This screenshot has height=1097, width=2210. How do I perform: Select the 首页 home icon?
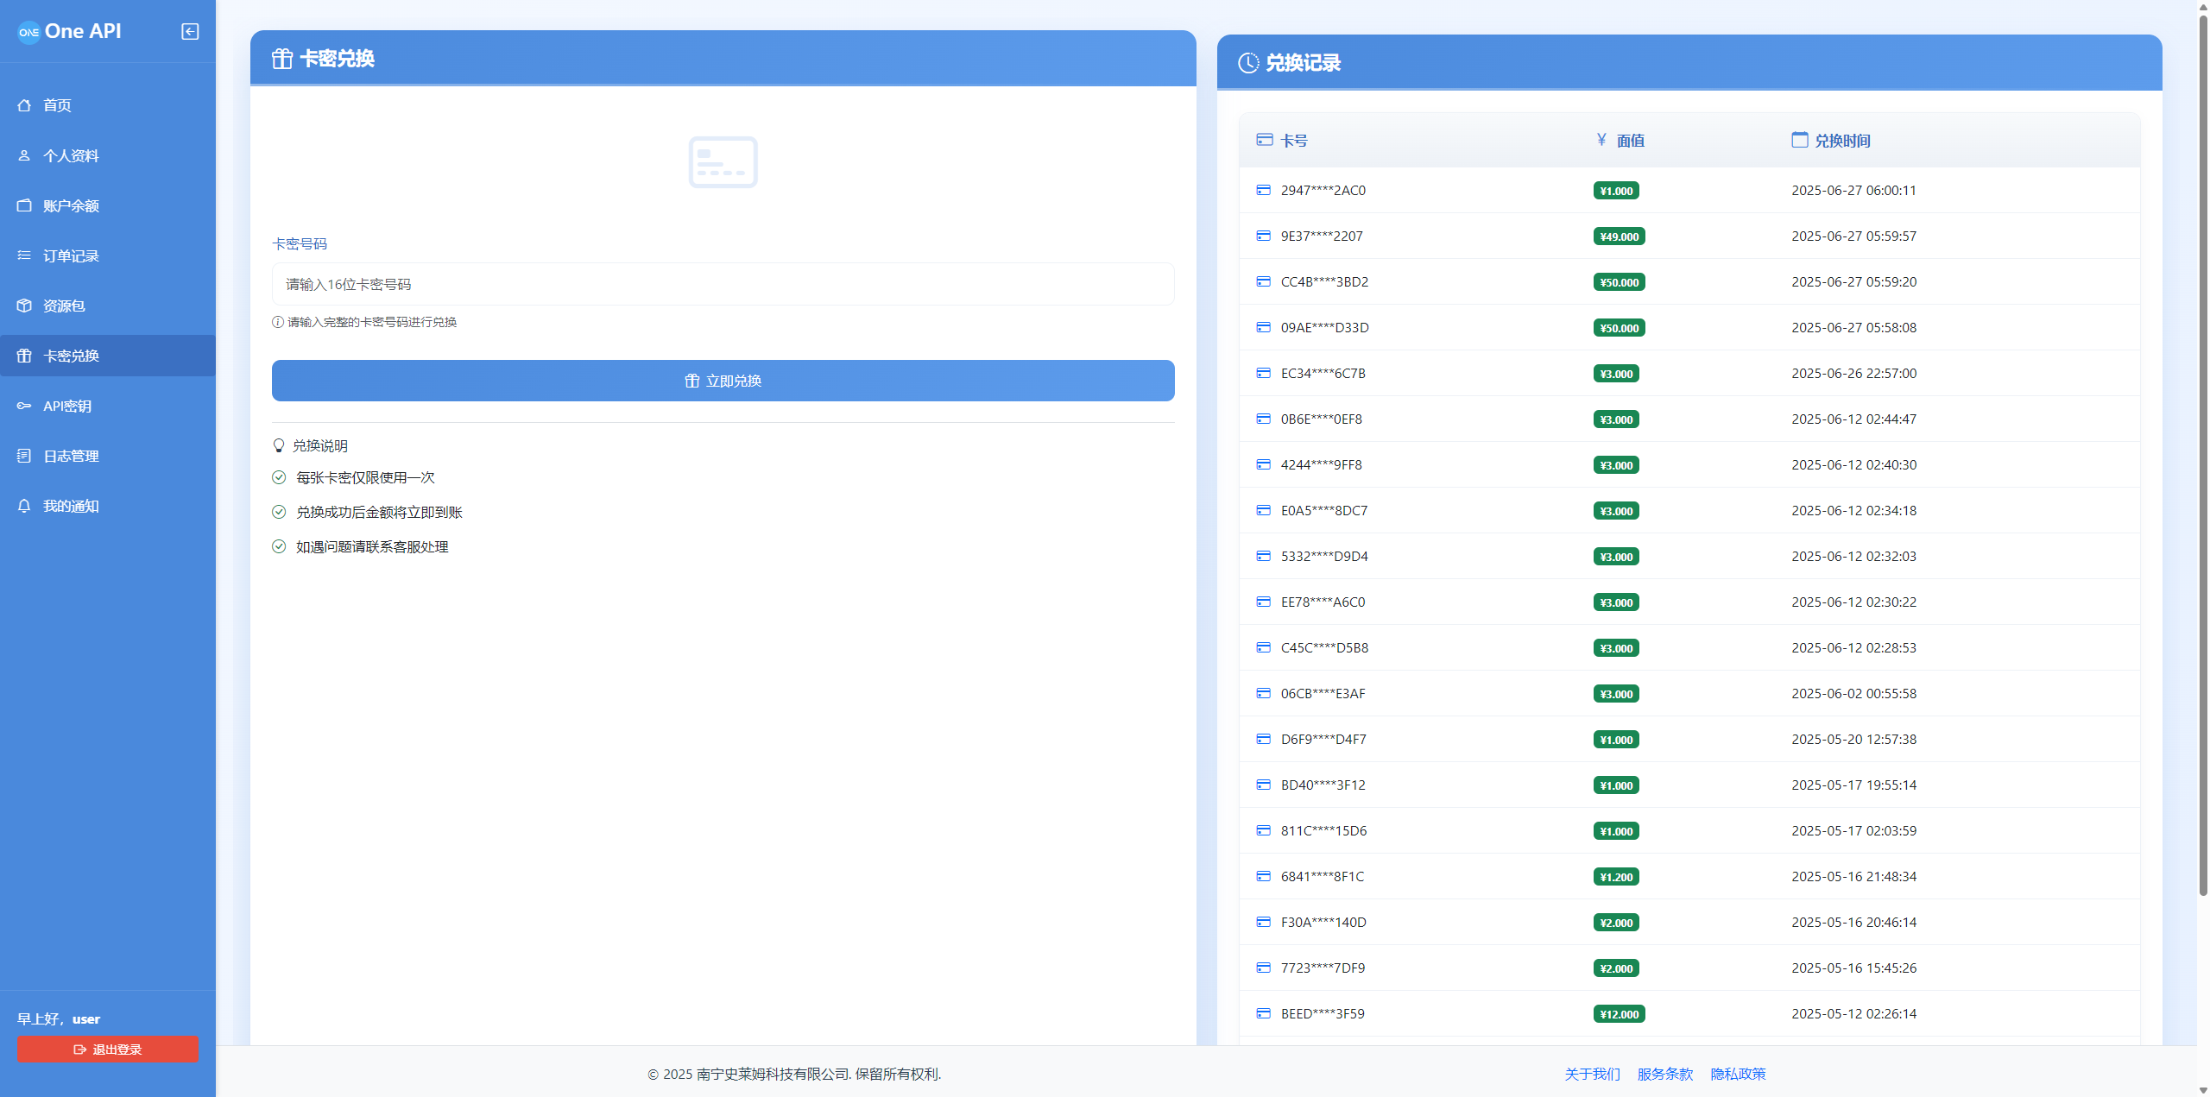click(x=23, y=104)
